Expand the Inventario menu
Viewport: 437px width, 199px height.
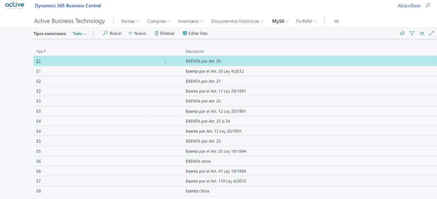pos(191,21)
